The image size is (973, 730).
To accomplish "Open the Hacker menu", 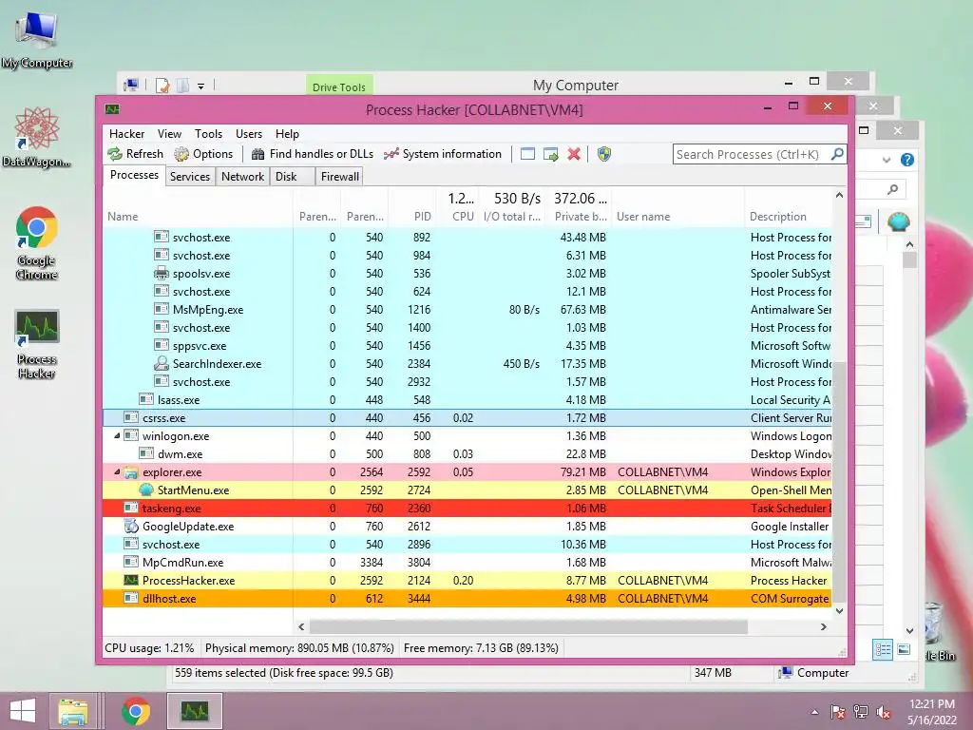I will (x=126, y=134).
